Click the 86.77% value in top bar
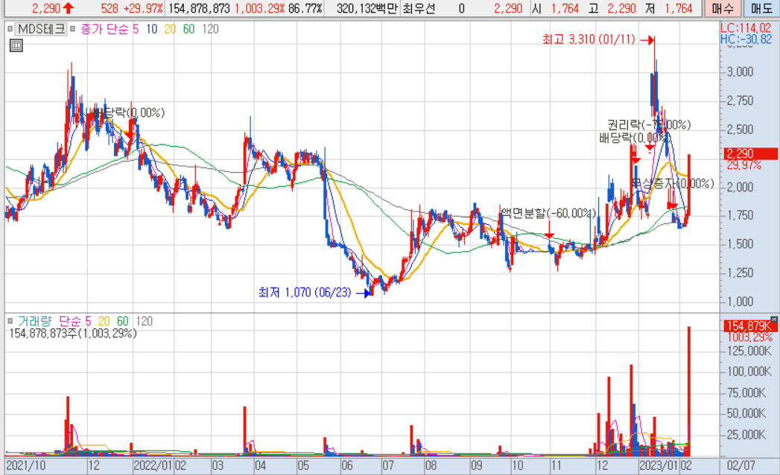 pyautogui.click(x=305, y=8)
